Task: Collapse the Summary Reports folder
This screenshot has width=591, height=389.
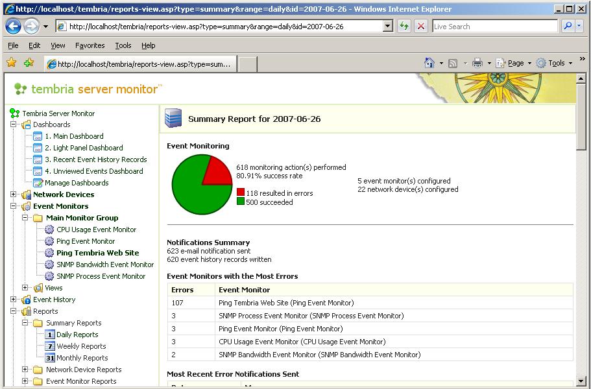Action: pos(25,323)
